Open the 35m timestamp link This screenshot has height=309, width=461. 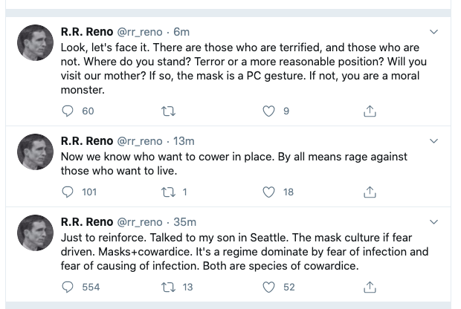184,221
